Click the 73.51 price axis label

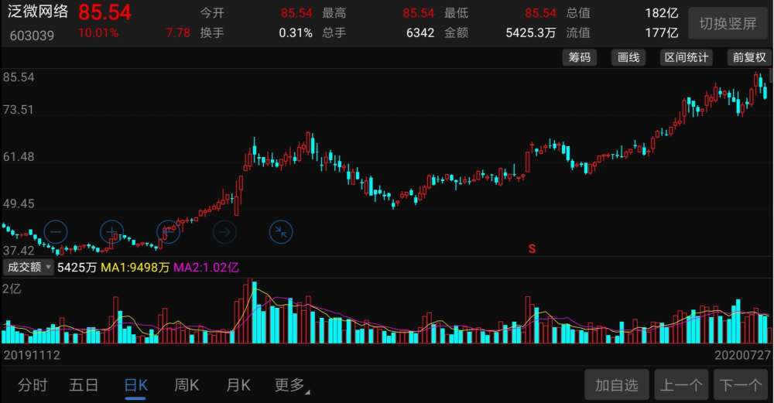pyautogui.click(x=19, y=110)
